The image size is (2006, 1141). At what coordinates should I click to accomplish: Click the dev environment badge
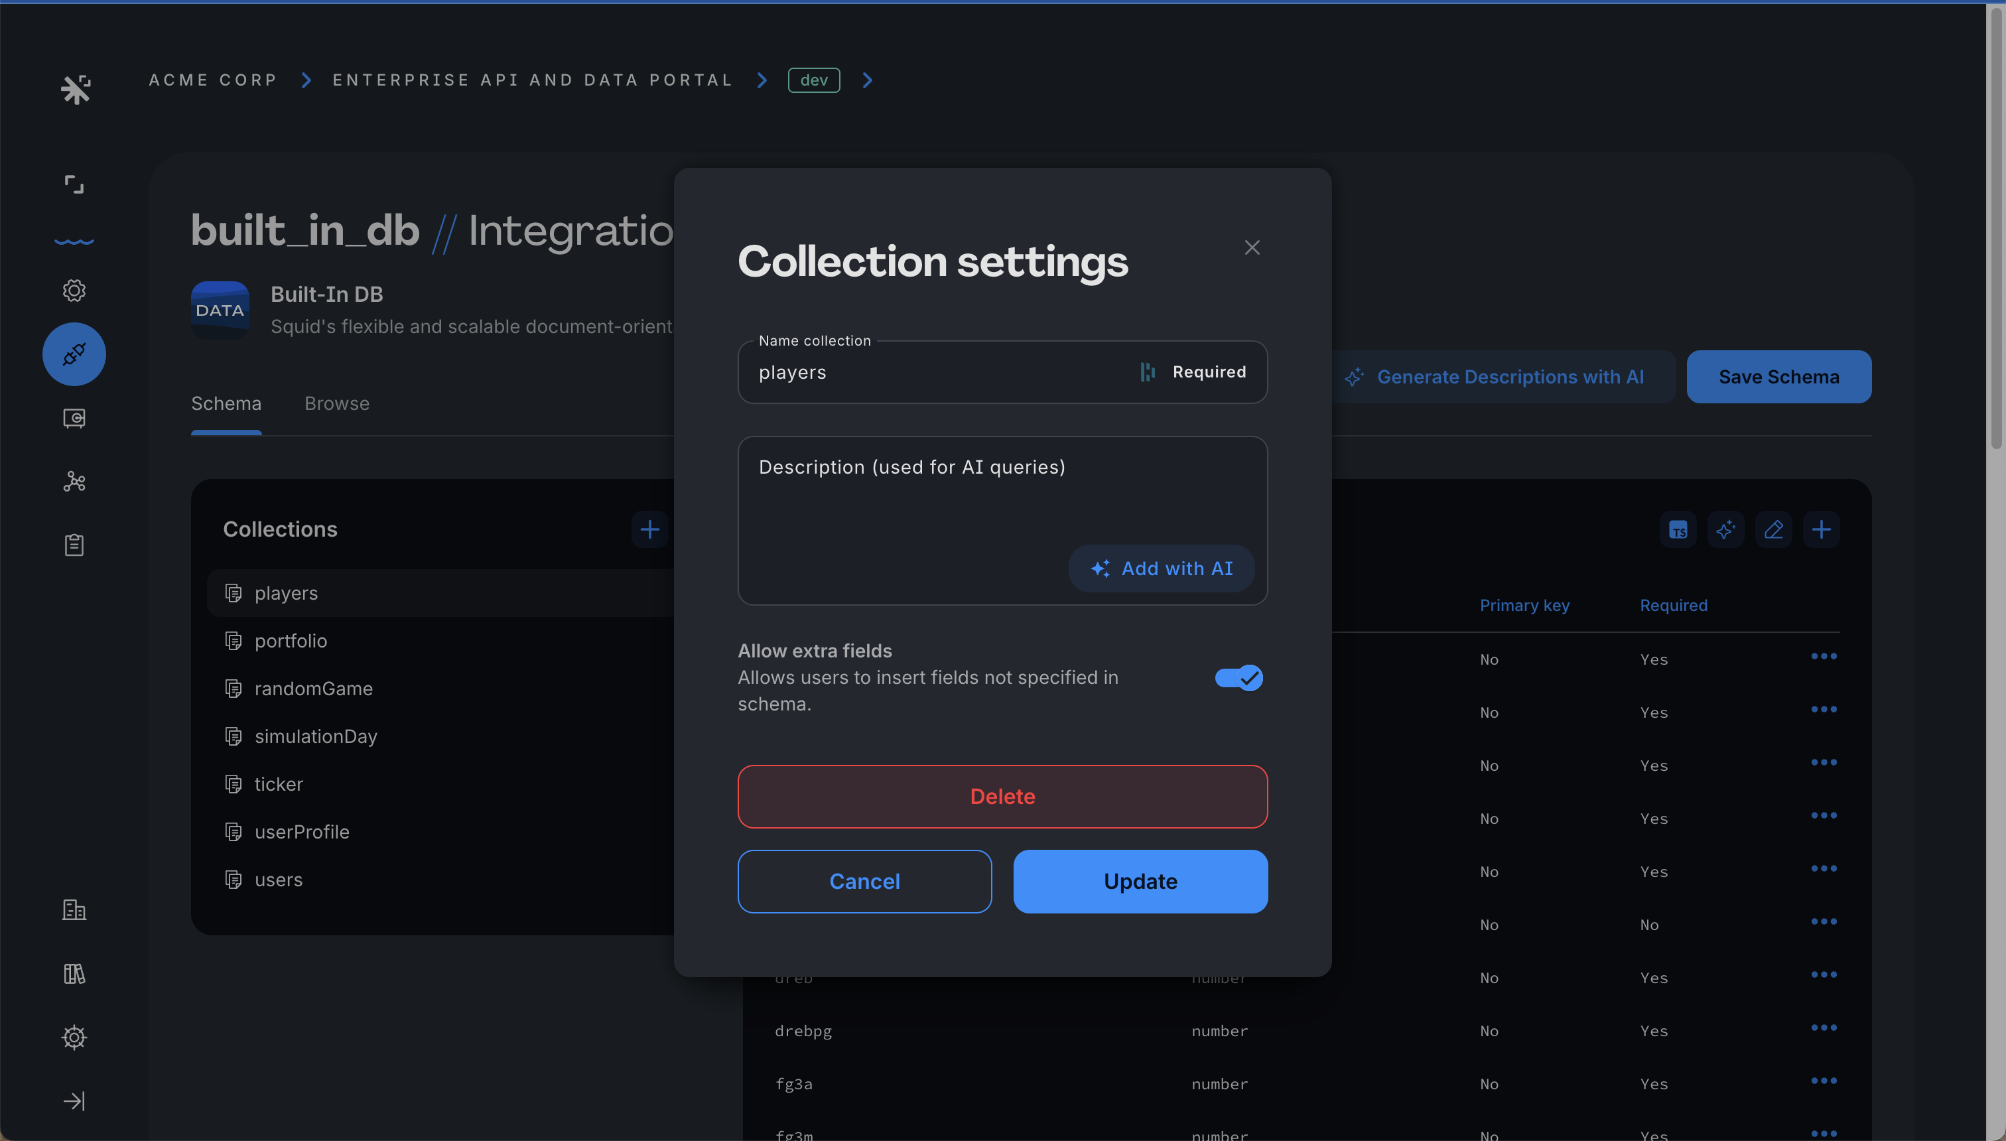pyautogui.click(x=814, y=80)
